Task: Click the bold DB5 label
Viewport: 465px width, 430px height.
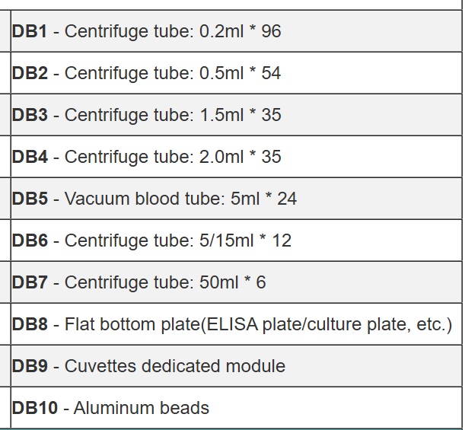Action: pyautogui.click(x=30, y=199)
